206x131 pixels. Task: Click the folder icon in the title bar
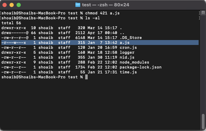click(x=77, y=5)
